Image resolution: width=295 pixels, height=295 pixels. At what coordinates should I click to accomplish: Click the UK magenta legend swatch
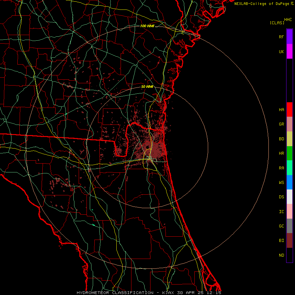pyautogui.click(x=289, y=51)
